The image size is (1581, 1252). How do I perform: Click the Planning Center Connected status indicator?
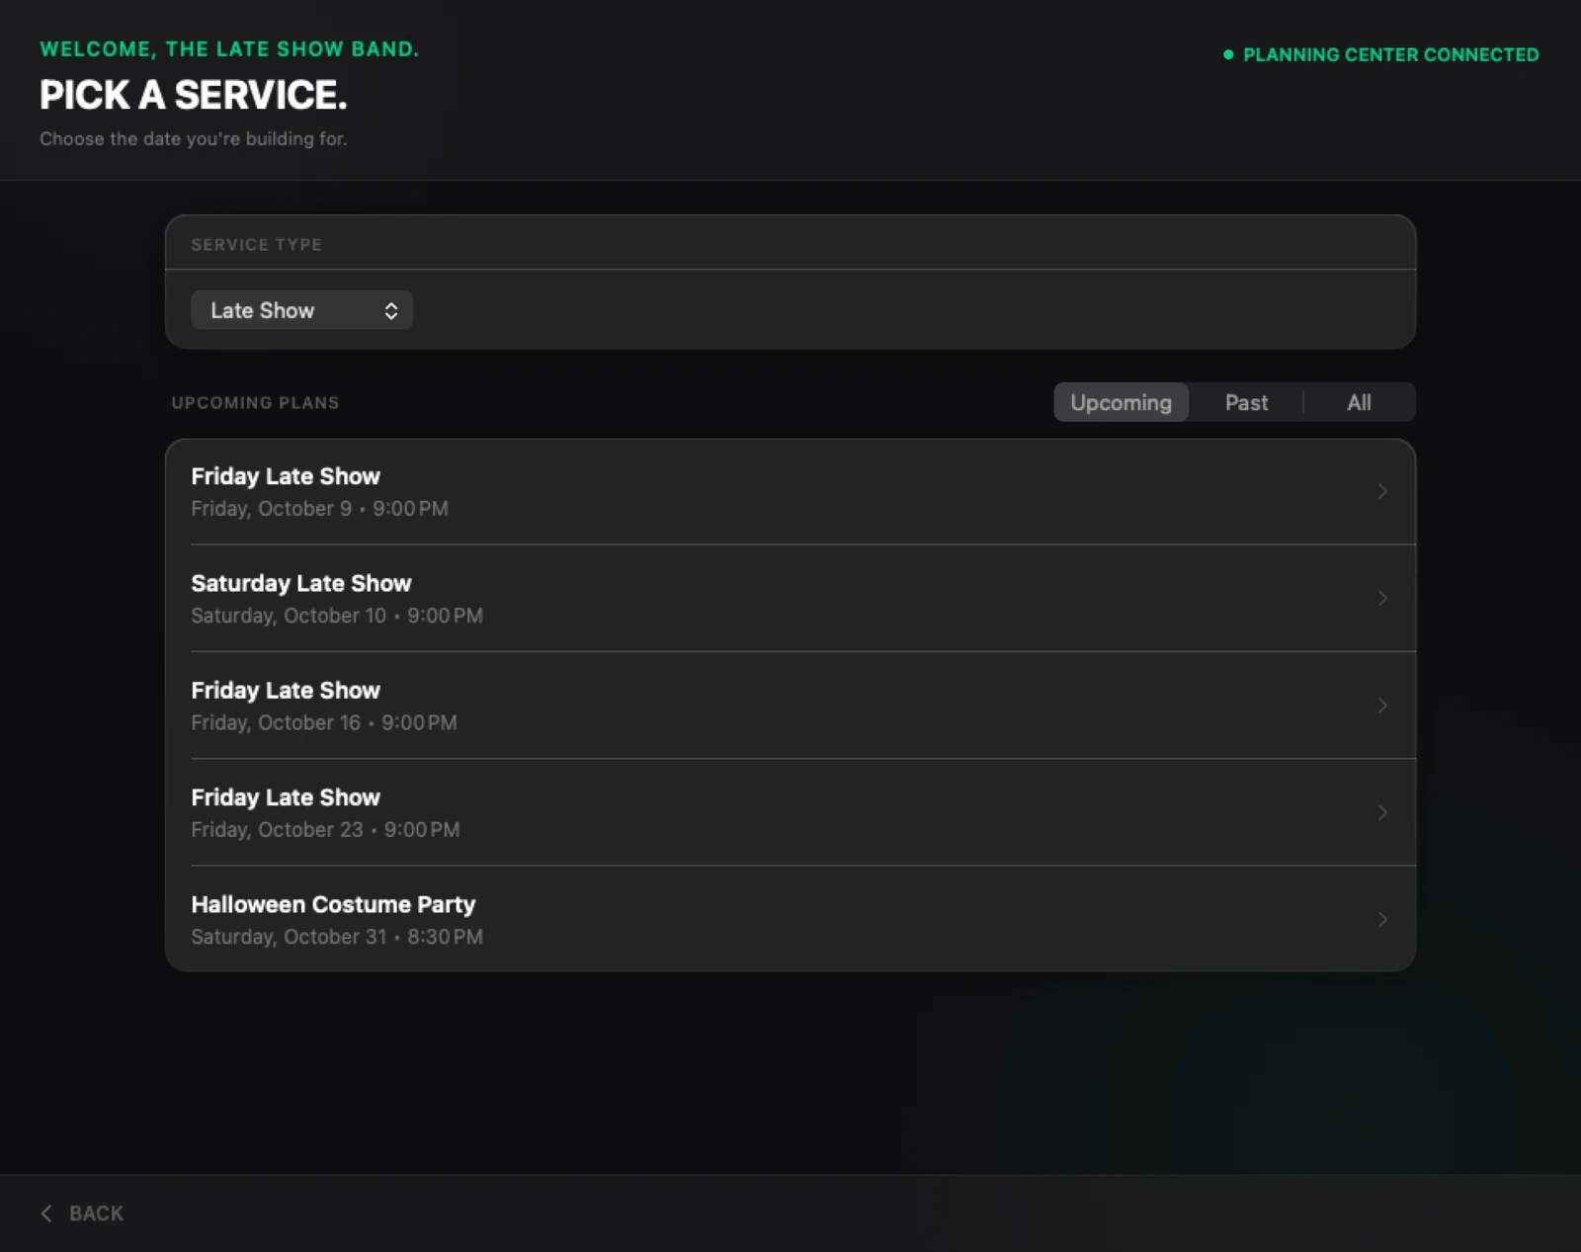[1380, 54]
